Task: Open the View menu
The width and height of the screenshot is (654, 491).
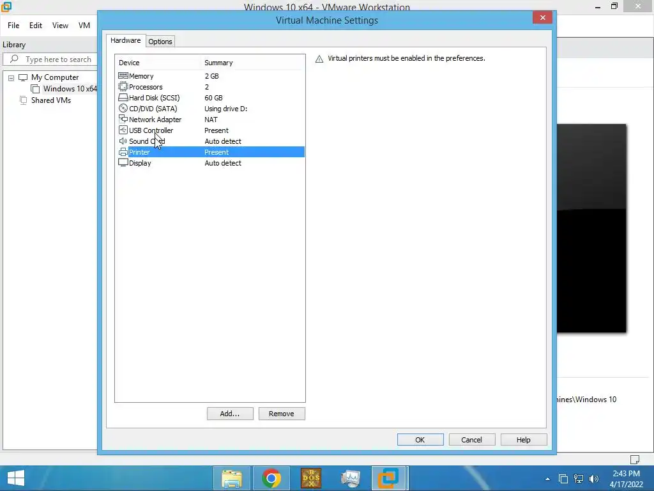Action: (x=60, y=26)
